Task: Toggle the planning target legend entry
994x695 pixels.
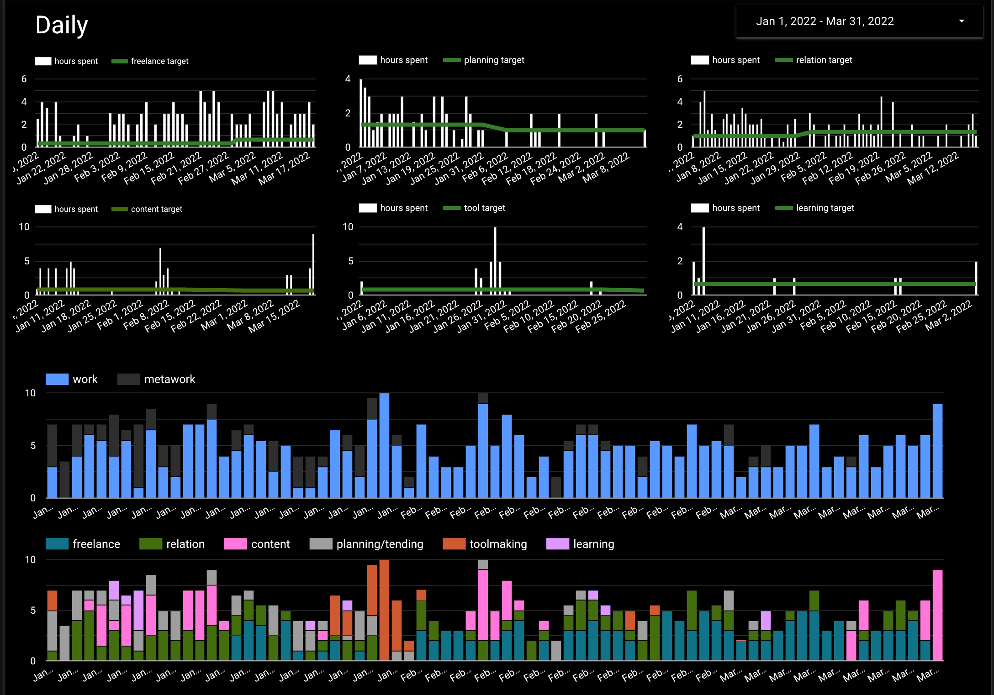Action: click(493, 60)
